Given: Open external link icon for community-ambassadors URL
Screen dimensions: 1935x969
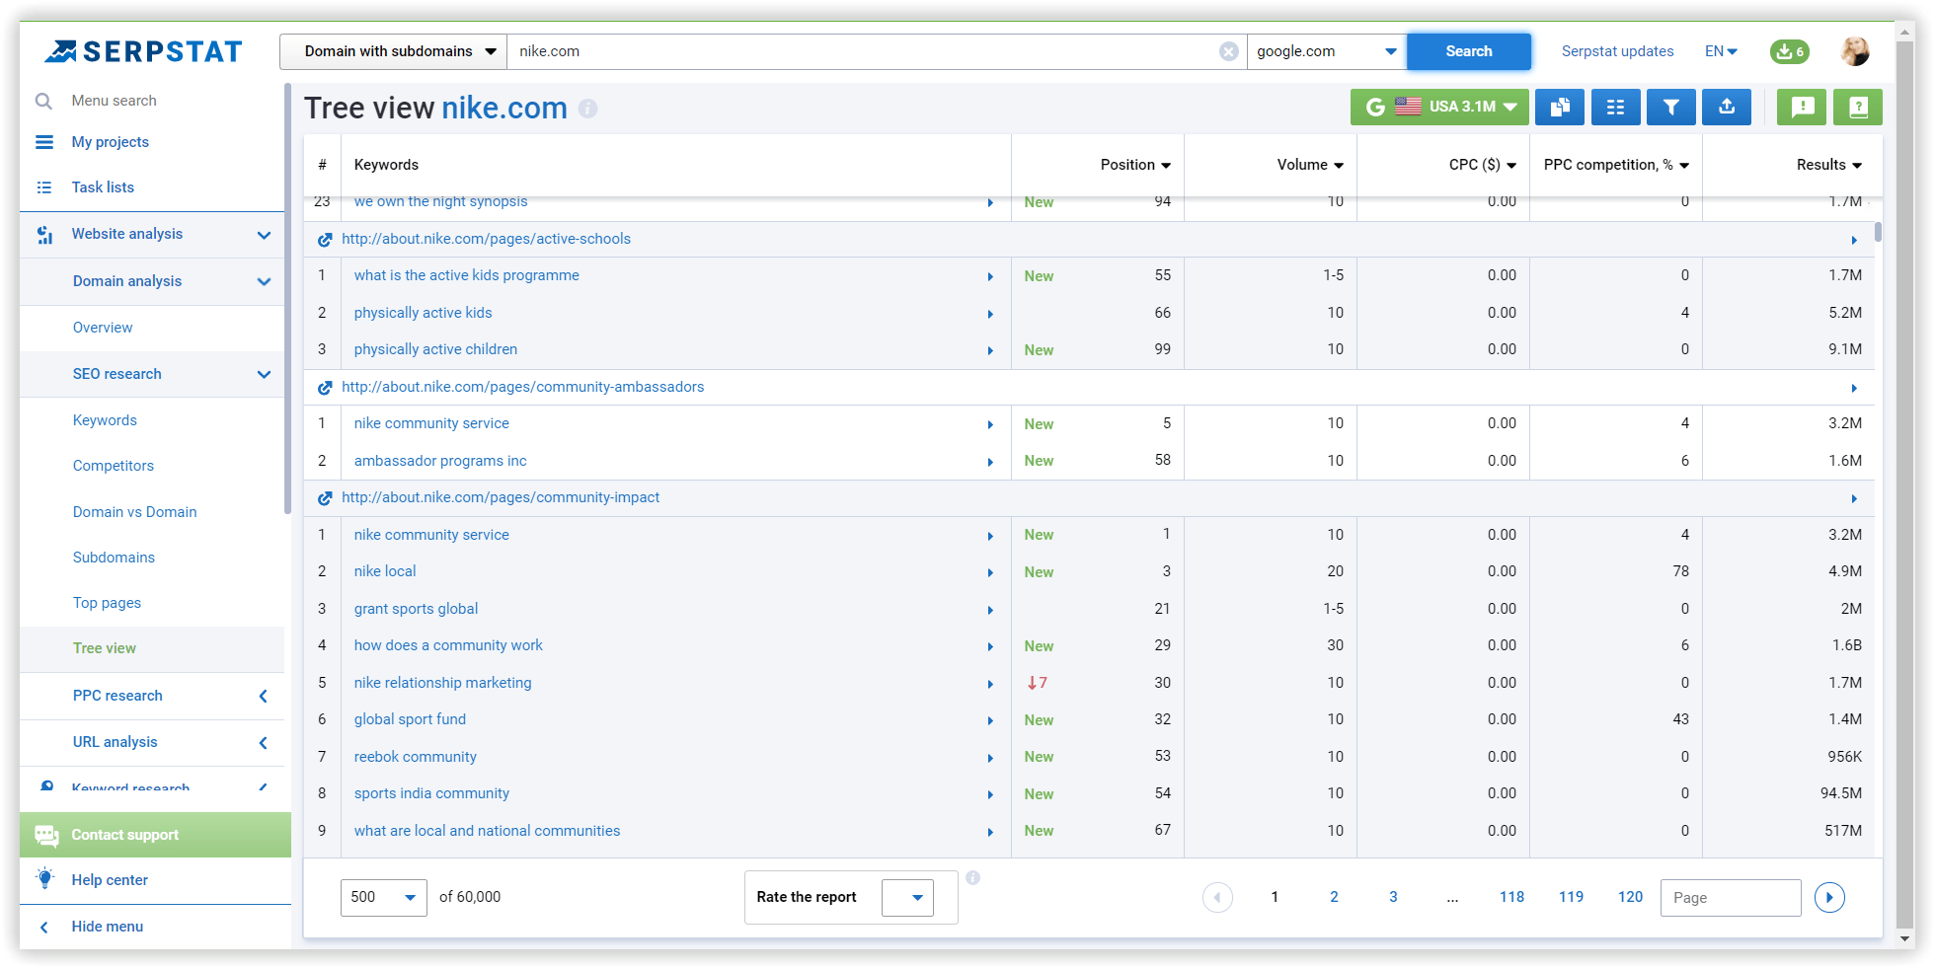Looking at the screenshot, I should [x=325, y=388].
